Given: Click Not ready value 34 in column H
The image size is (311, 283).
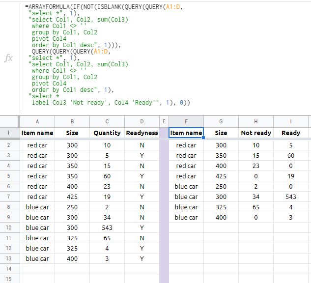Looking at the screenshot, I should (256, 197).
